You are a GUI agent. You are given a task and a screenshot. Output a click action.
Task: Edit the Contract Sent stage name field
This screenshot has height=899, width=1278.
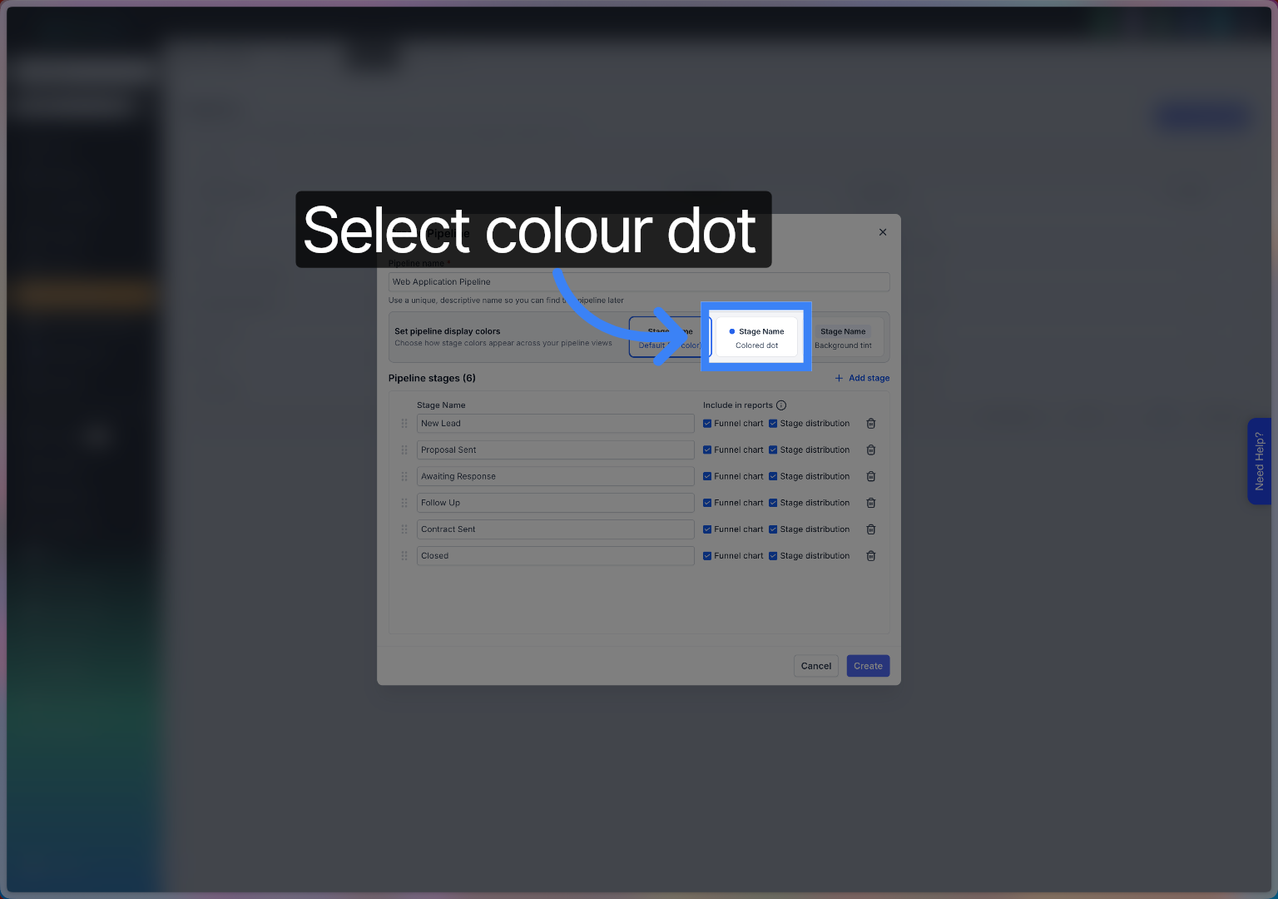[556, 529]
